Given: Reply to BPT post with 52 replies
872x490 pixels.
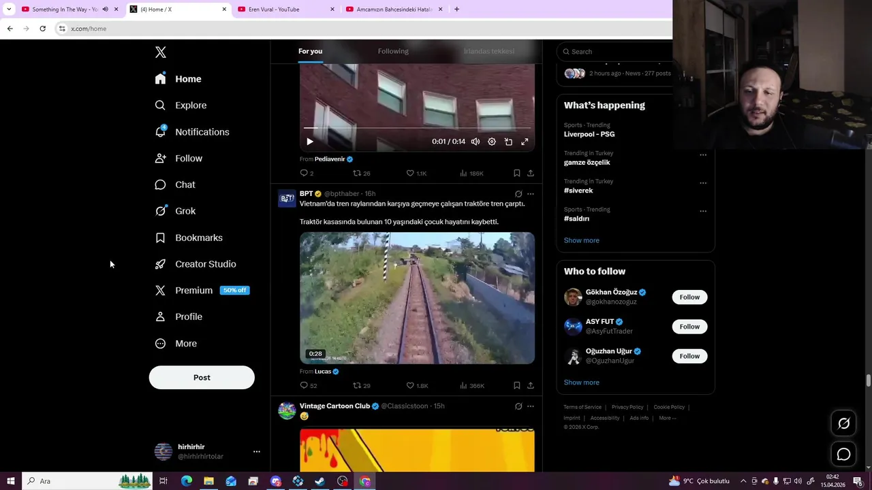Looking at the screenshot, I should coord(308,386).
